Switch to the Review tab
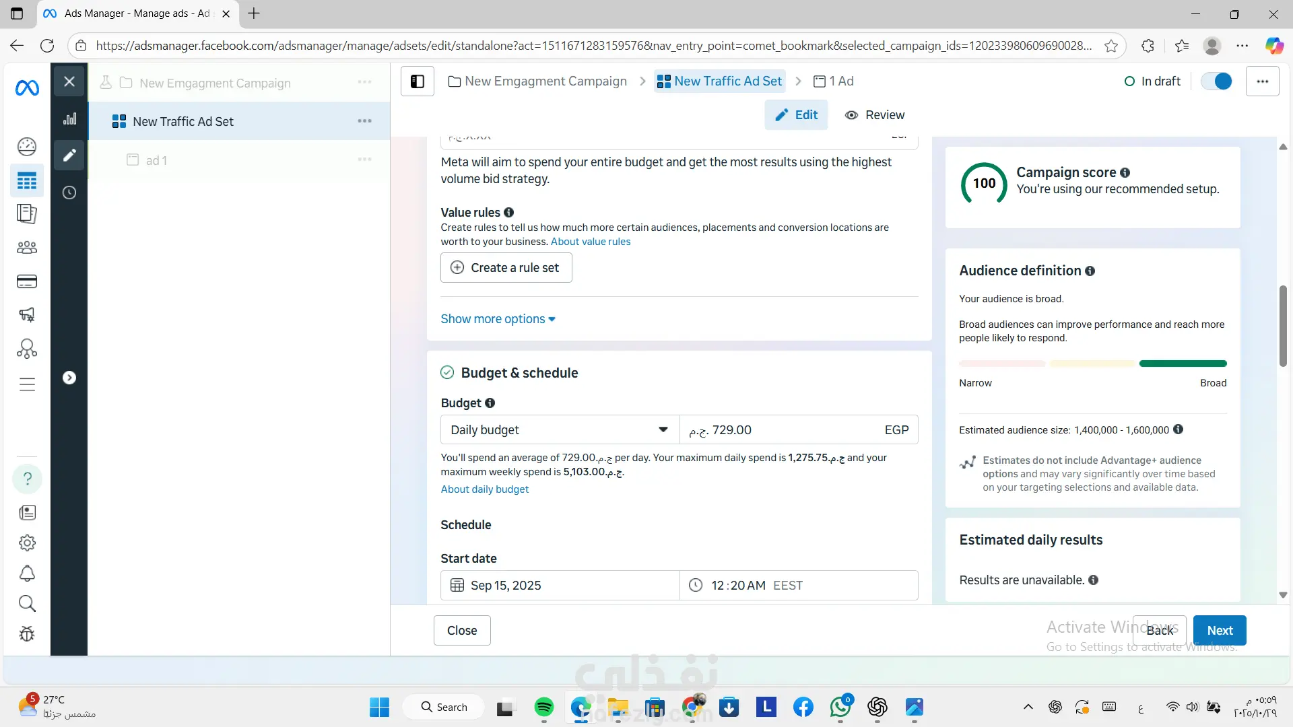1293x727 pixels. (875, 115)
